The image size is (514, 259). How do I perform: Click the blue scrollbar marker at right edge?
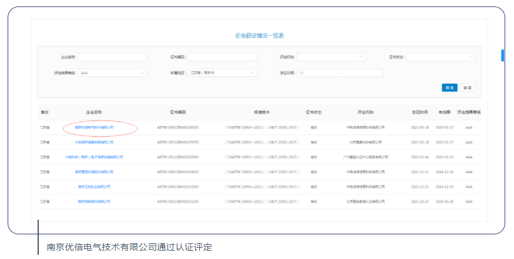502,55
